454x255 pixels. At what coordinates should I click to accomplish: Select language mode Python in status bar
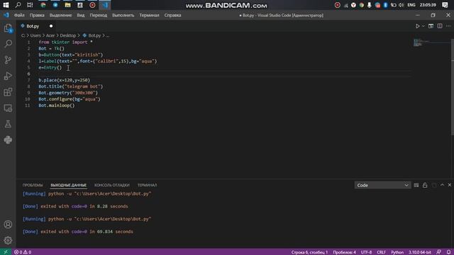coord(397,252)
